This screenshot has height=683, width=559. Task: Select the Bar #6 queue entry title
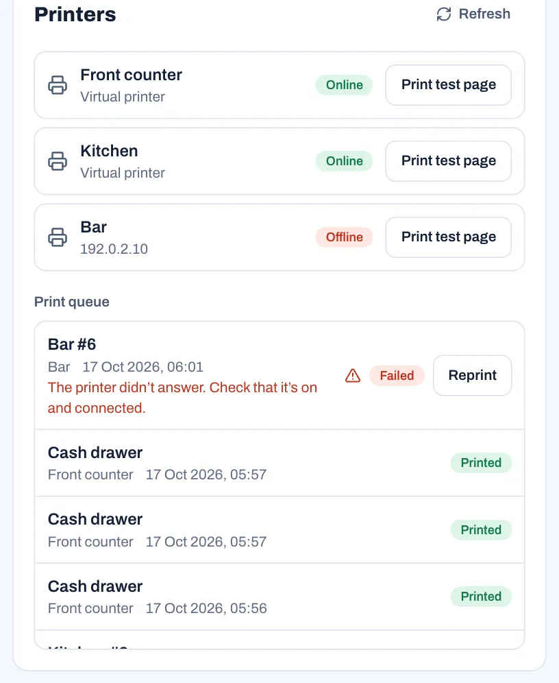72,344
